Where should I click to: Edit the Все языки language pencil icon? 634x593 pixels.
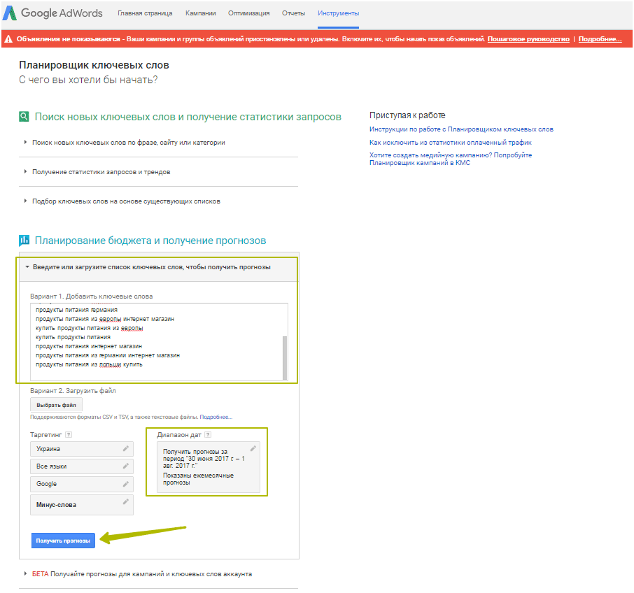pos(126,466)
